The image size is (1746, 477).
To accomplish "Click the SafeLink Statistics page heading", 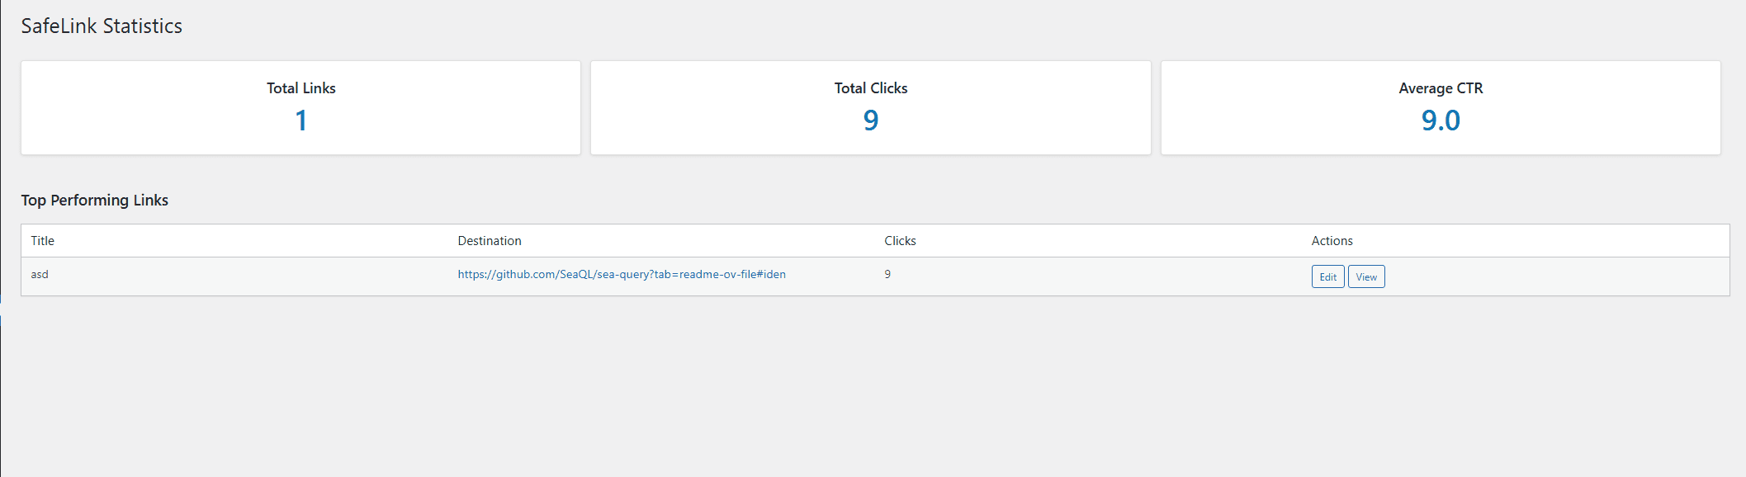I will point(102,26).
